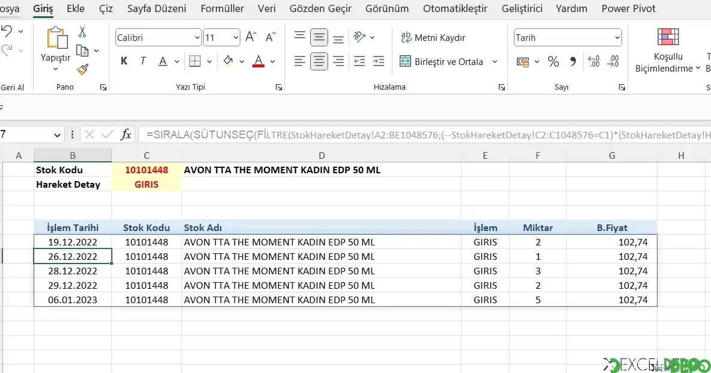Decrease font size with smaller A icon
The height and width of the screenshot is (373, 711).
[x=270, y=37]
